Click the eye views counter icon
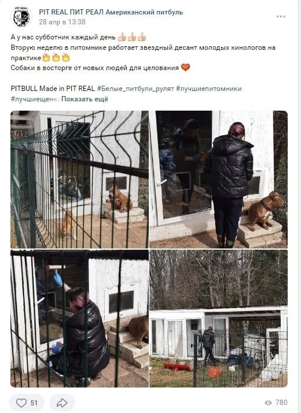301x413 pixels. point(268,403)
